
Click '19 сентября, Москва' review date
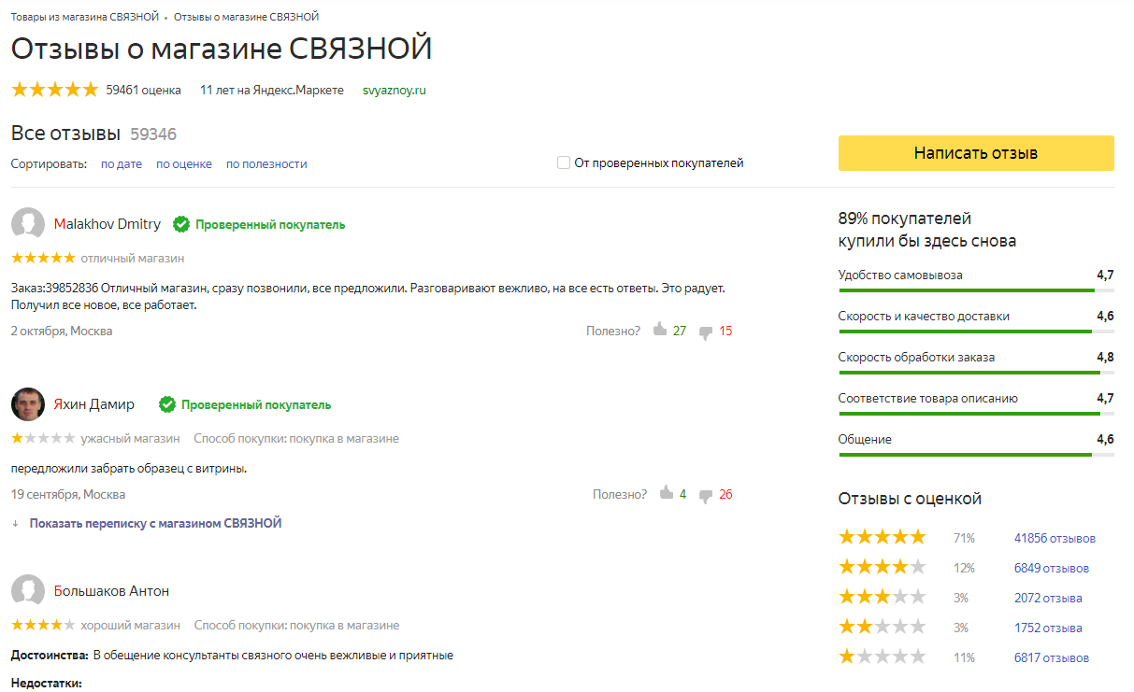point(68,494)
